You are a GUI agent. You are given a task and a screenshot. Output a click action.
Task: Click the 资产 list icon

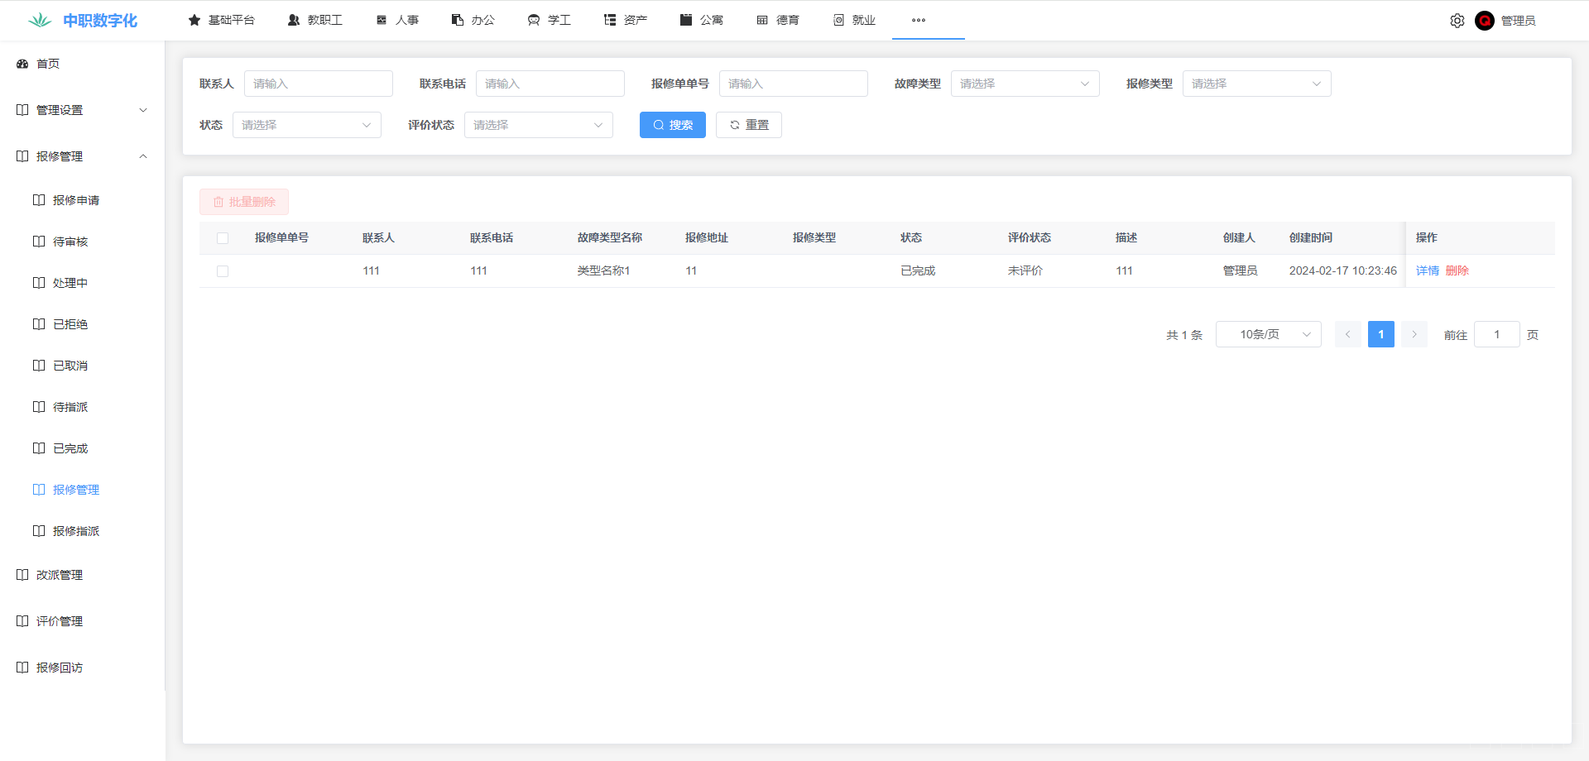coord(610,20)
